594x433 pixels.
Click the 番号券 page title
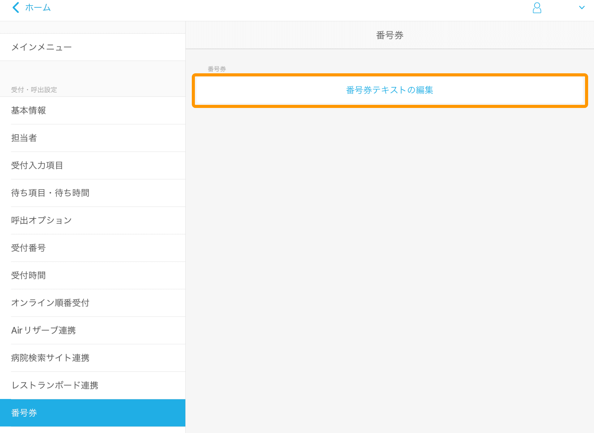click(390, 35)
